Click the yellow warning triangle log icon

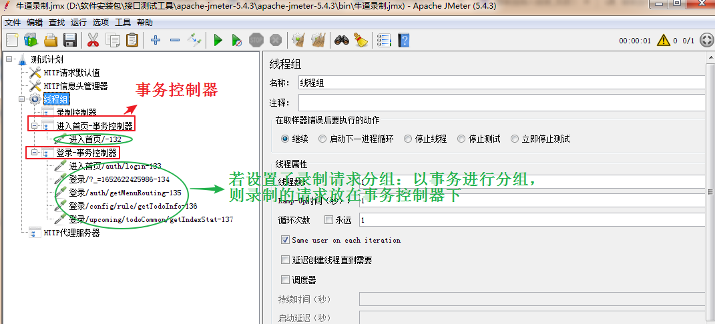664,41
